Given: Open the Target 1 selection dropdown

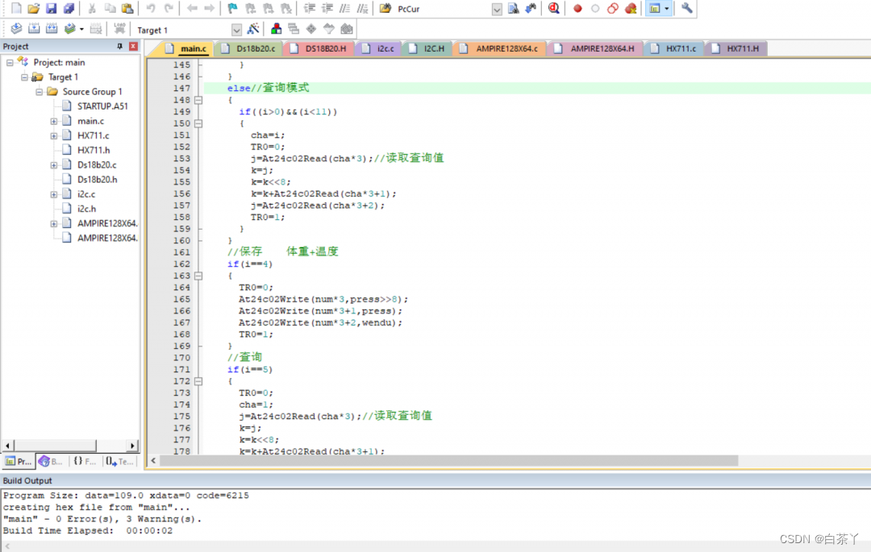Looking at the screenshot, I should point(236,30).
